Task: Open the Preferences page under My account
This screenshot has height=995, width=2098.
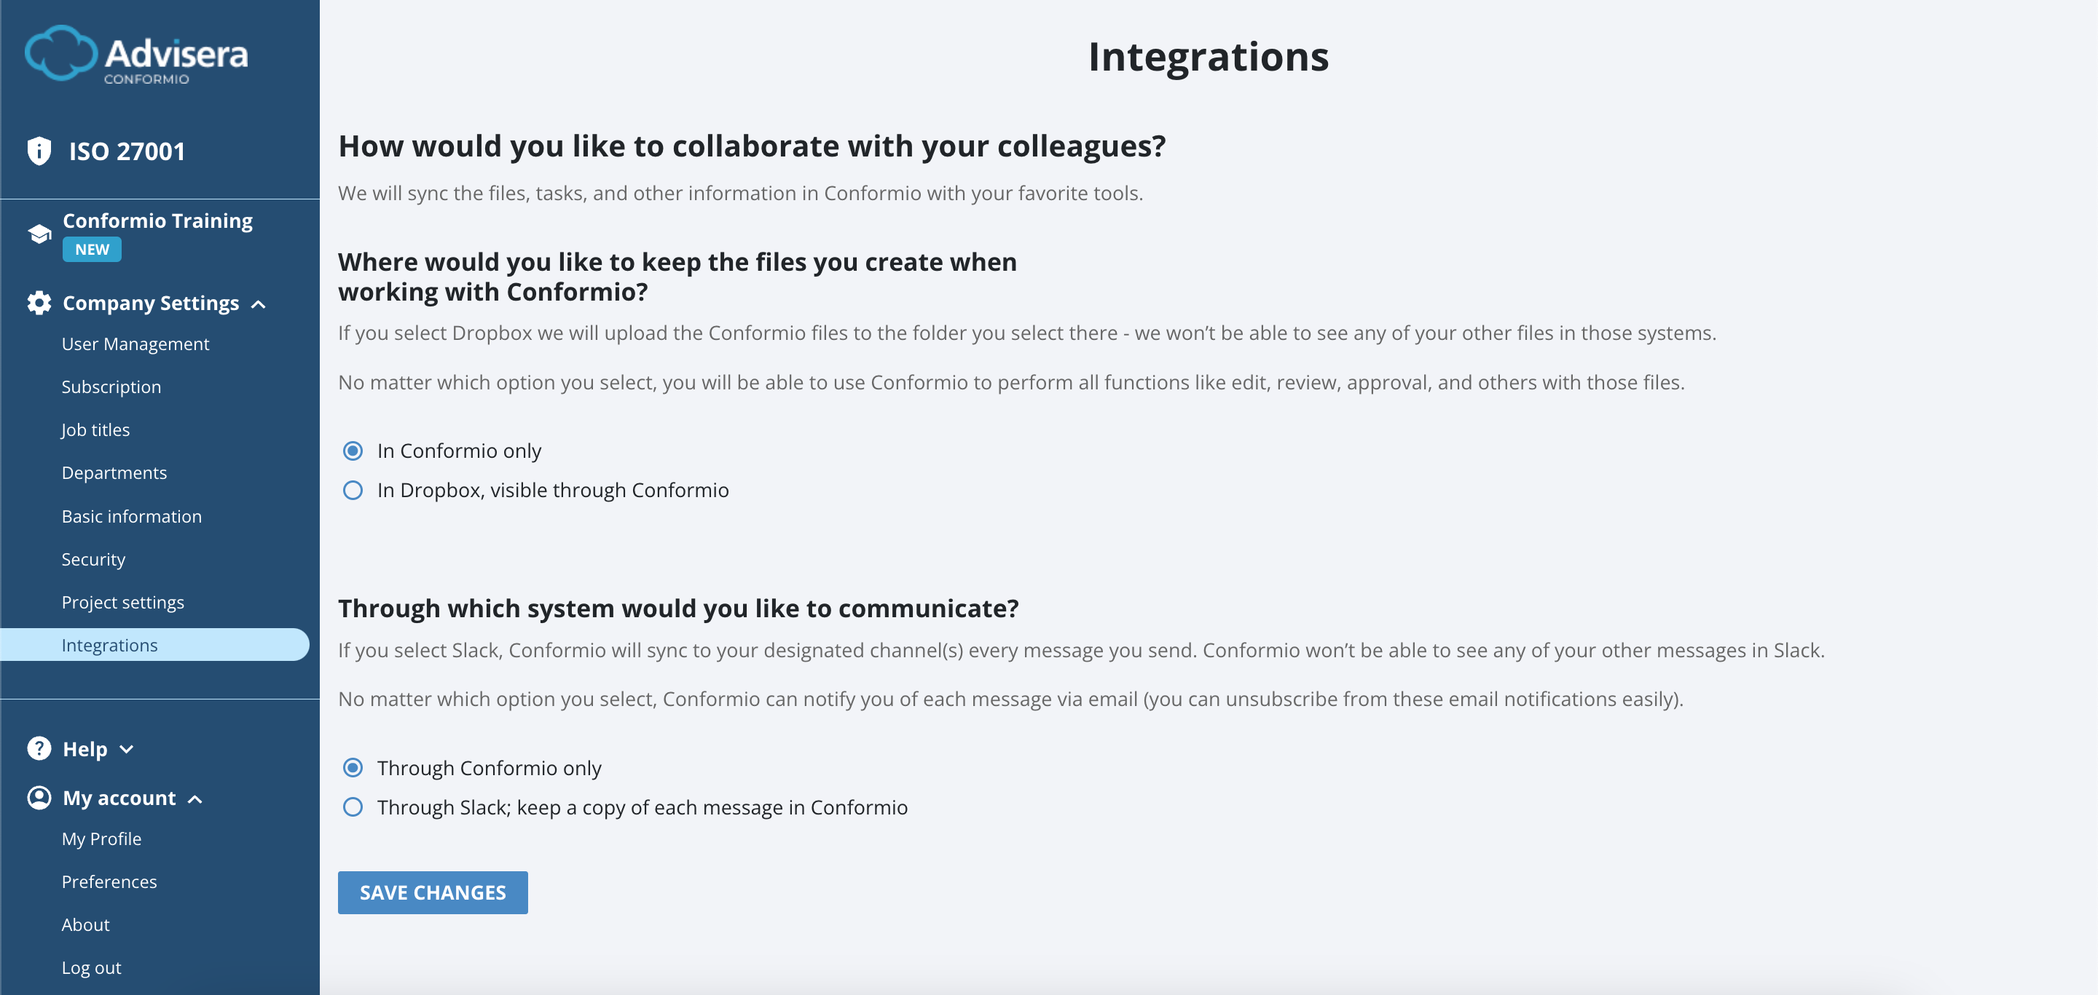Action: point(109,882)
